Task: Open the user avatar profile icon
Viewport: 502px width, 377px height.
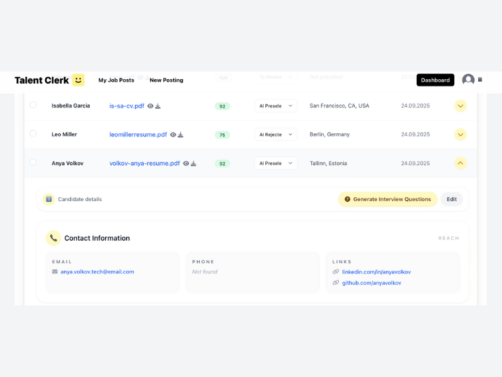Action: pyautogui.click(x=468, y=80)
